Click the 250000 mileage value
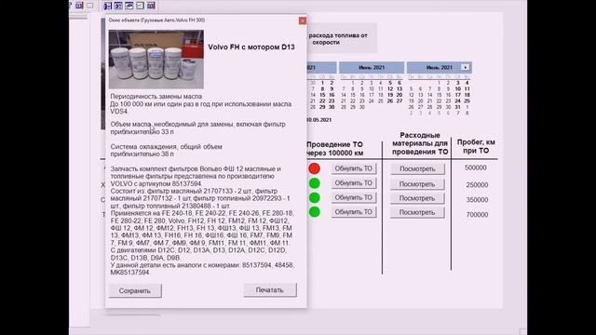The height and width of the screenshot is (335, 596). [x=477, y=184]
